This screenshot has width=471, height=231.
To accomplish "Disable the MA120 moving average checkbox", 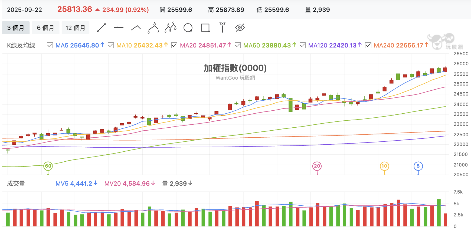I will click(x=303, y=45).
